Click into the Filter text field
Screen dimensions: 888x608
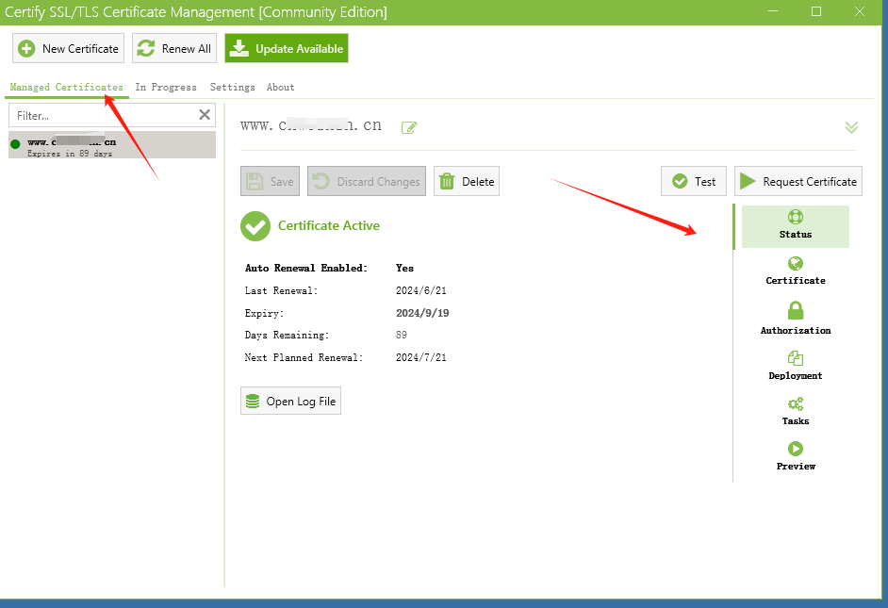click(x=104, y=116)
